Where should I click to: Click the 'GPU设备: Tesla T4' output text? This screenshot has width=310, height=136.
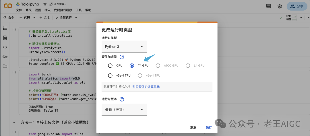(43, 110)
